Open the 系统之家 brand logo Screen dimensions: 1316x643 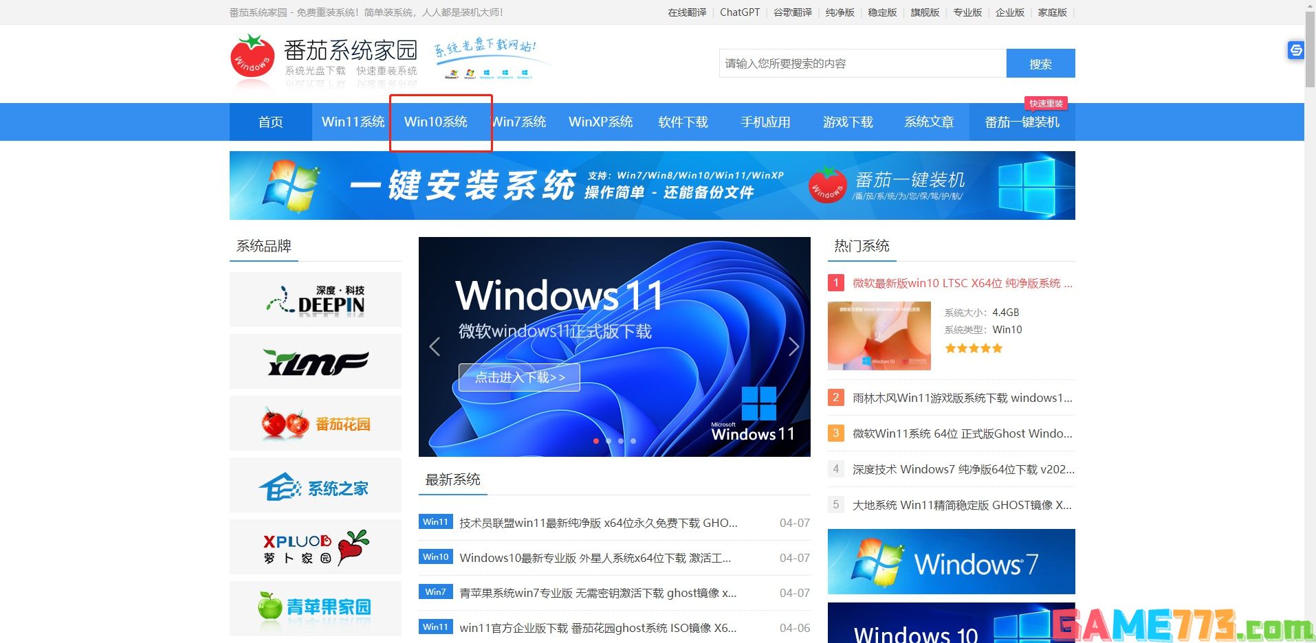(316, 485)
